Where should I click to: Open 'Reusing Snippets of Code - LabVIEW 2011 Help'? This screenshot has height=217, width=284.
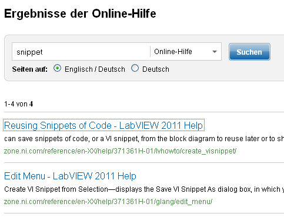(x=103, y=125)
